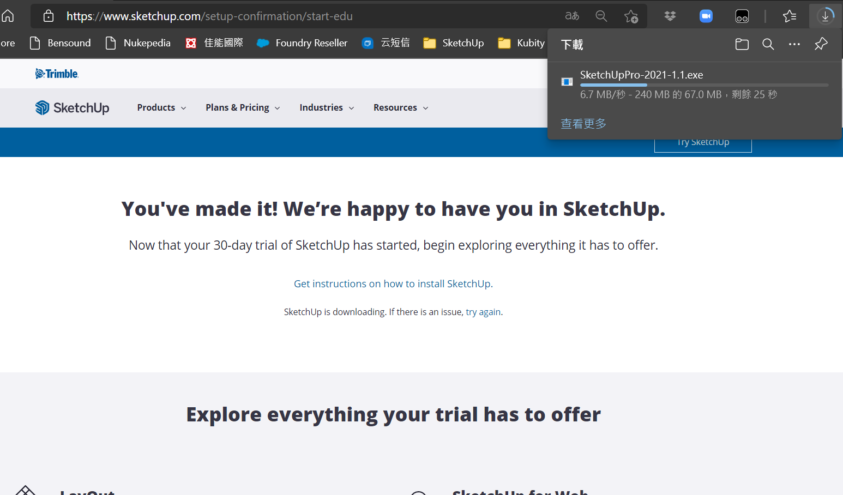
Task: Toggle the downloads toolbar button
Action: pyautogui.click(x=826, y=16)
